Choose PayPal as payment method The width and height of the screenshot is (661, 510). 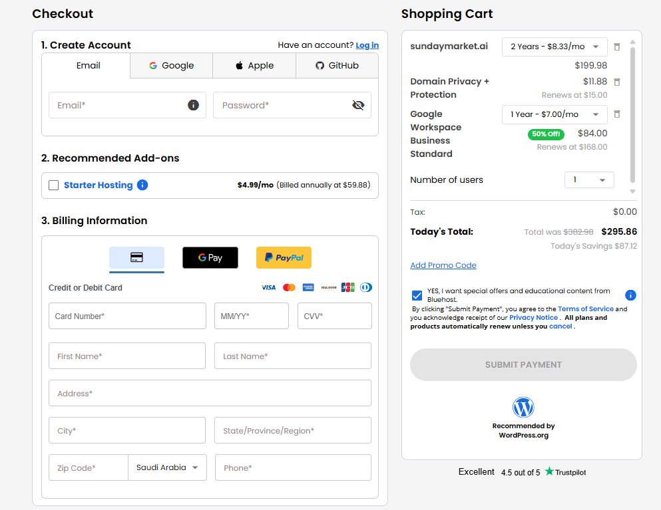(x=284, y=257)
